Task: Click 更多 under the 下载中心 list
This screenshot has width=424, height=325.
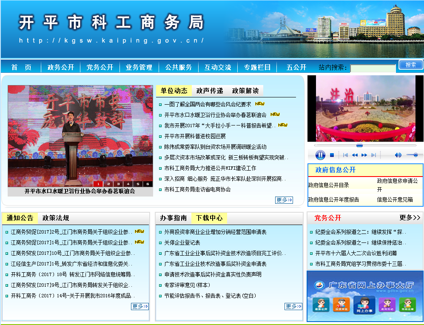Action: click(293, 306)
